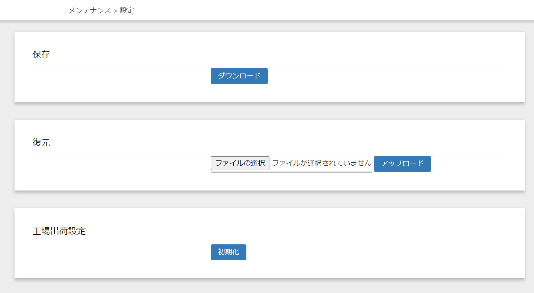Click the 保存 section heading
The height and width of the screenshot is (293, 534).
(41, 55)
